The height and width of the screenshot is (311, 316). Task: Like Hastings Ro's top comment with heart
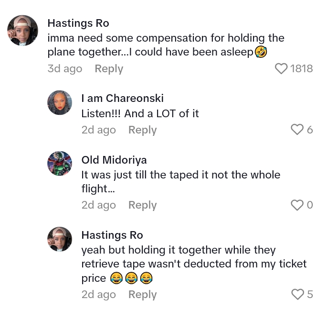coord(281,68)
